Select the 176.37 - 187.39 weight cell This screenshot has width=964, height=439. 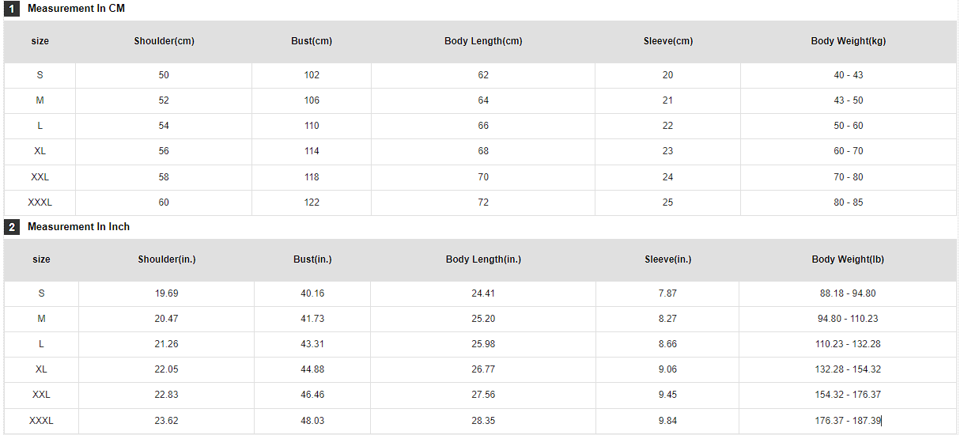tap(848, 421)
